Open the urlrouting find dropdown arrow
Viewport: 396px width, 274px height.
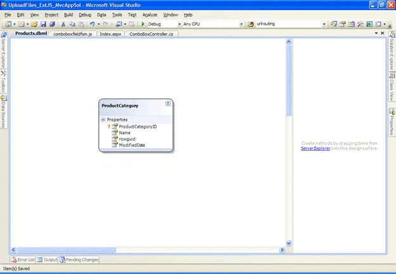(324, 24)
